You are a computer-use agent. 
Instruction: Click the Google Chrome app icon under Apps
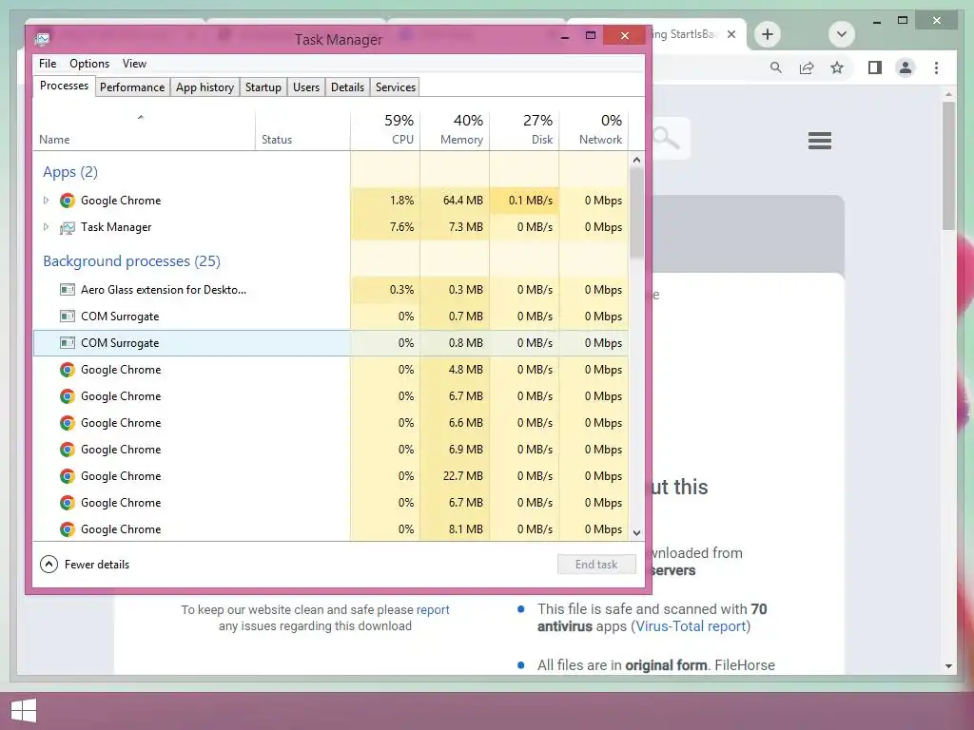[68, 201]
